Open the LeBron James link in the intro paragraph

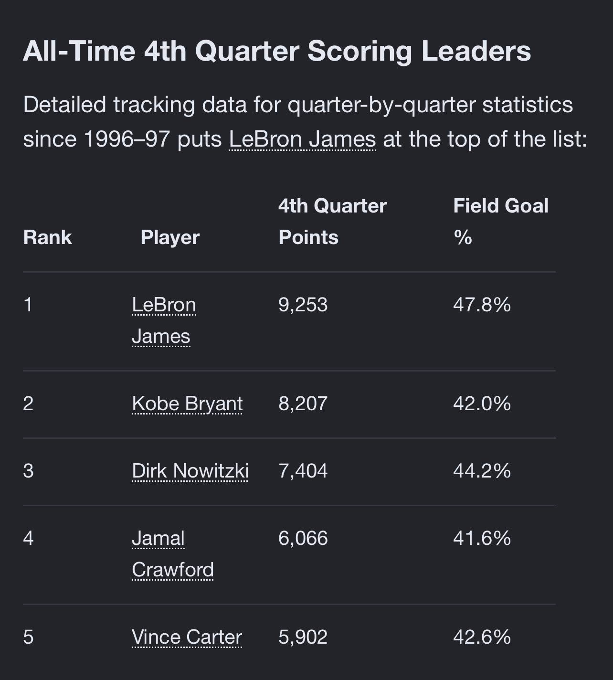303,139
